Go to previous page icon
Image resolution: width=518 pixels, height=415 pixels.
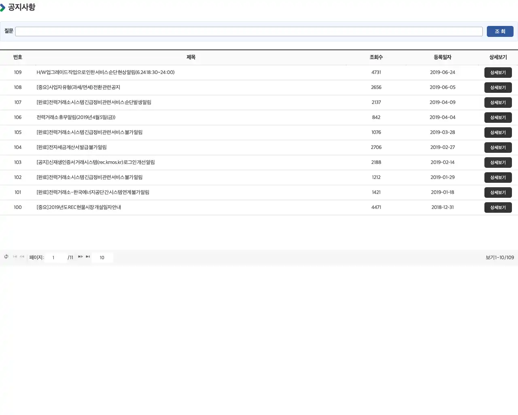point(22,257)
